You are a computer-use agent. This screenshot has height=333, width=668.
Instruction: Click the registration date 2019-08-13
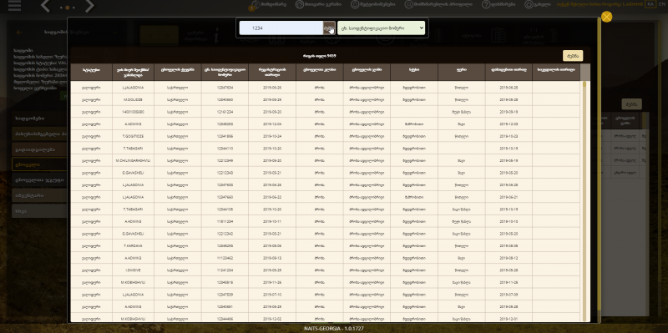click(272, 258)
